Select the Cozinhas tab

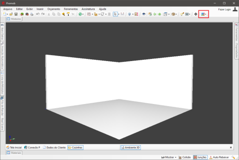[75, 147]
